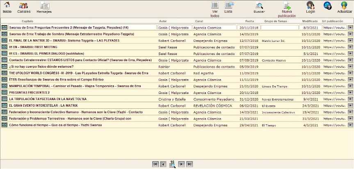Go to the last page
The image size is (354, 169).
190,164
